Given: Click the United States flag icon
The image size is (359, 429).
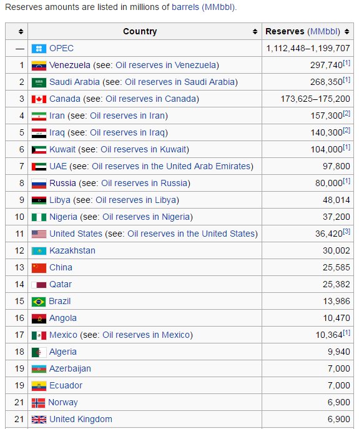Looking at the screenshot, I should click(39, 234).
